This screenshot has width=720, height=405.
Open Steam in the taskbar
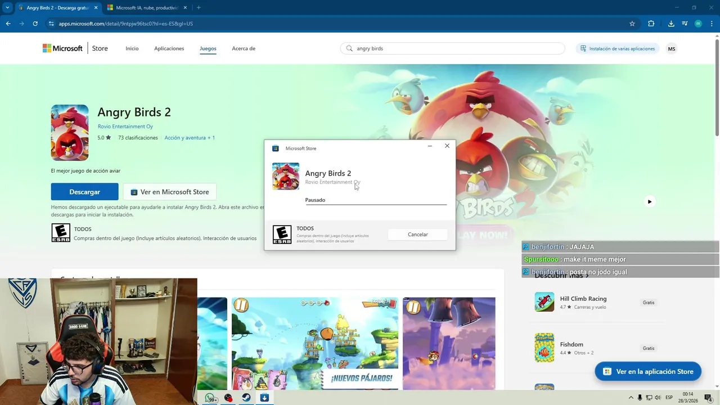(x=246, y=398)
